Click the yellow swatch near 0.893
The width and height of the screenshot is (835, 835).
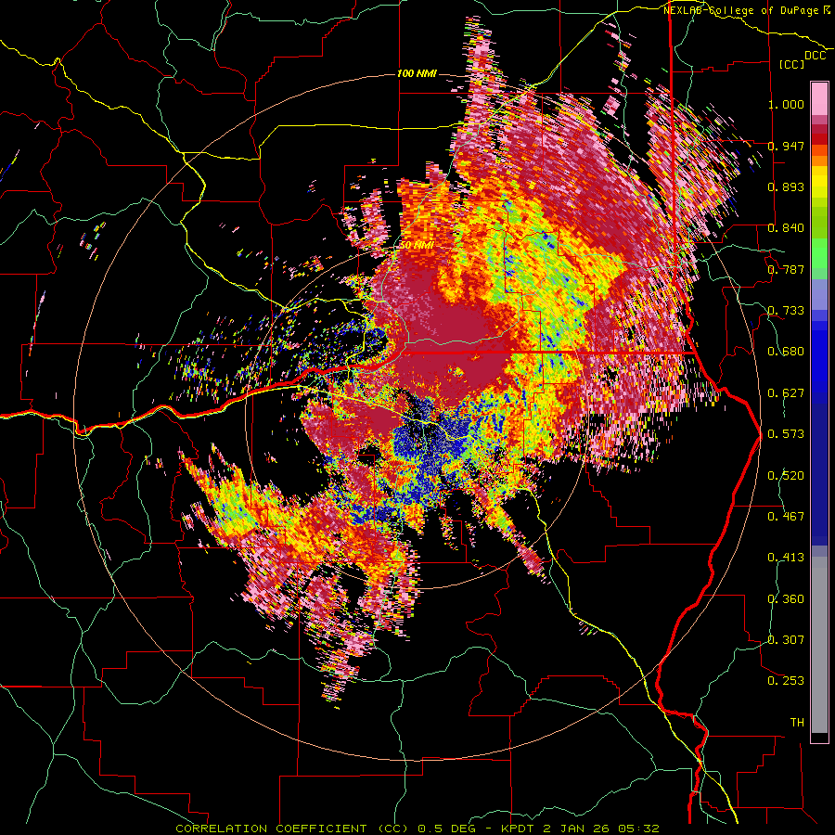819,182
